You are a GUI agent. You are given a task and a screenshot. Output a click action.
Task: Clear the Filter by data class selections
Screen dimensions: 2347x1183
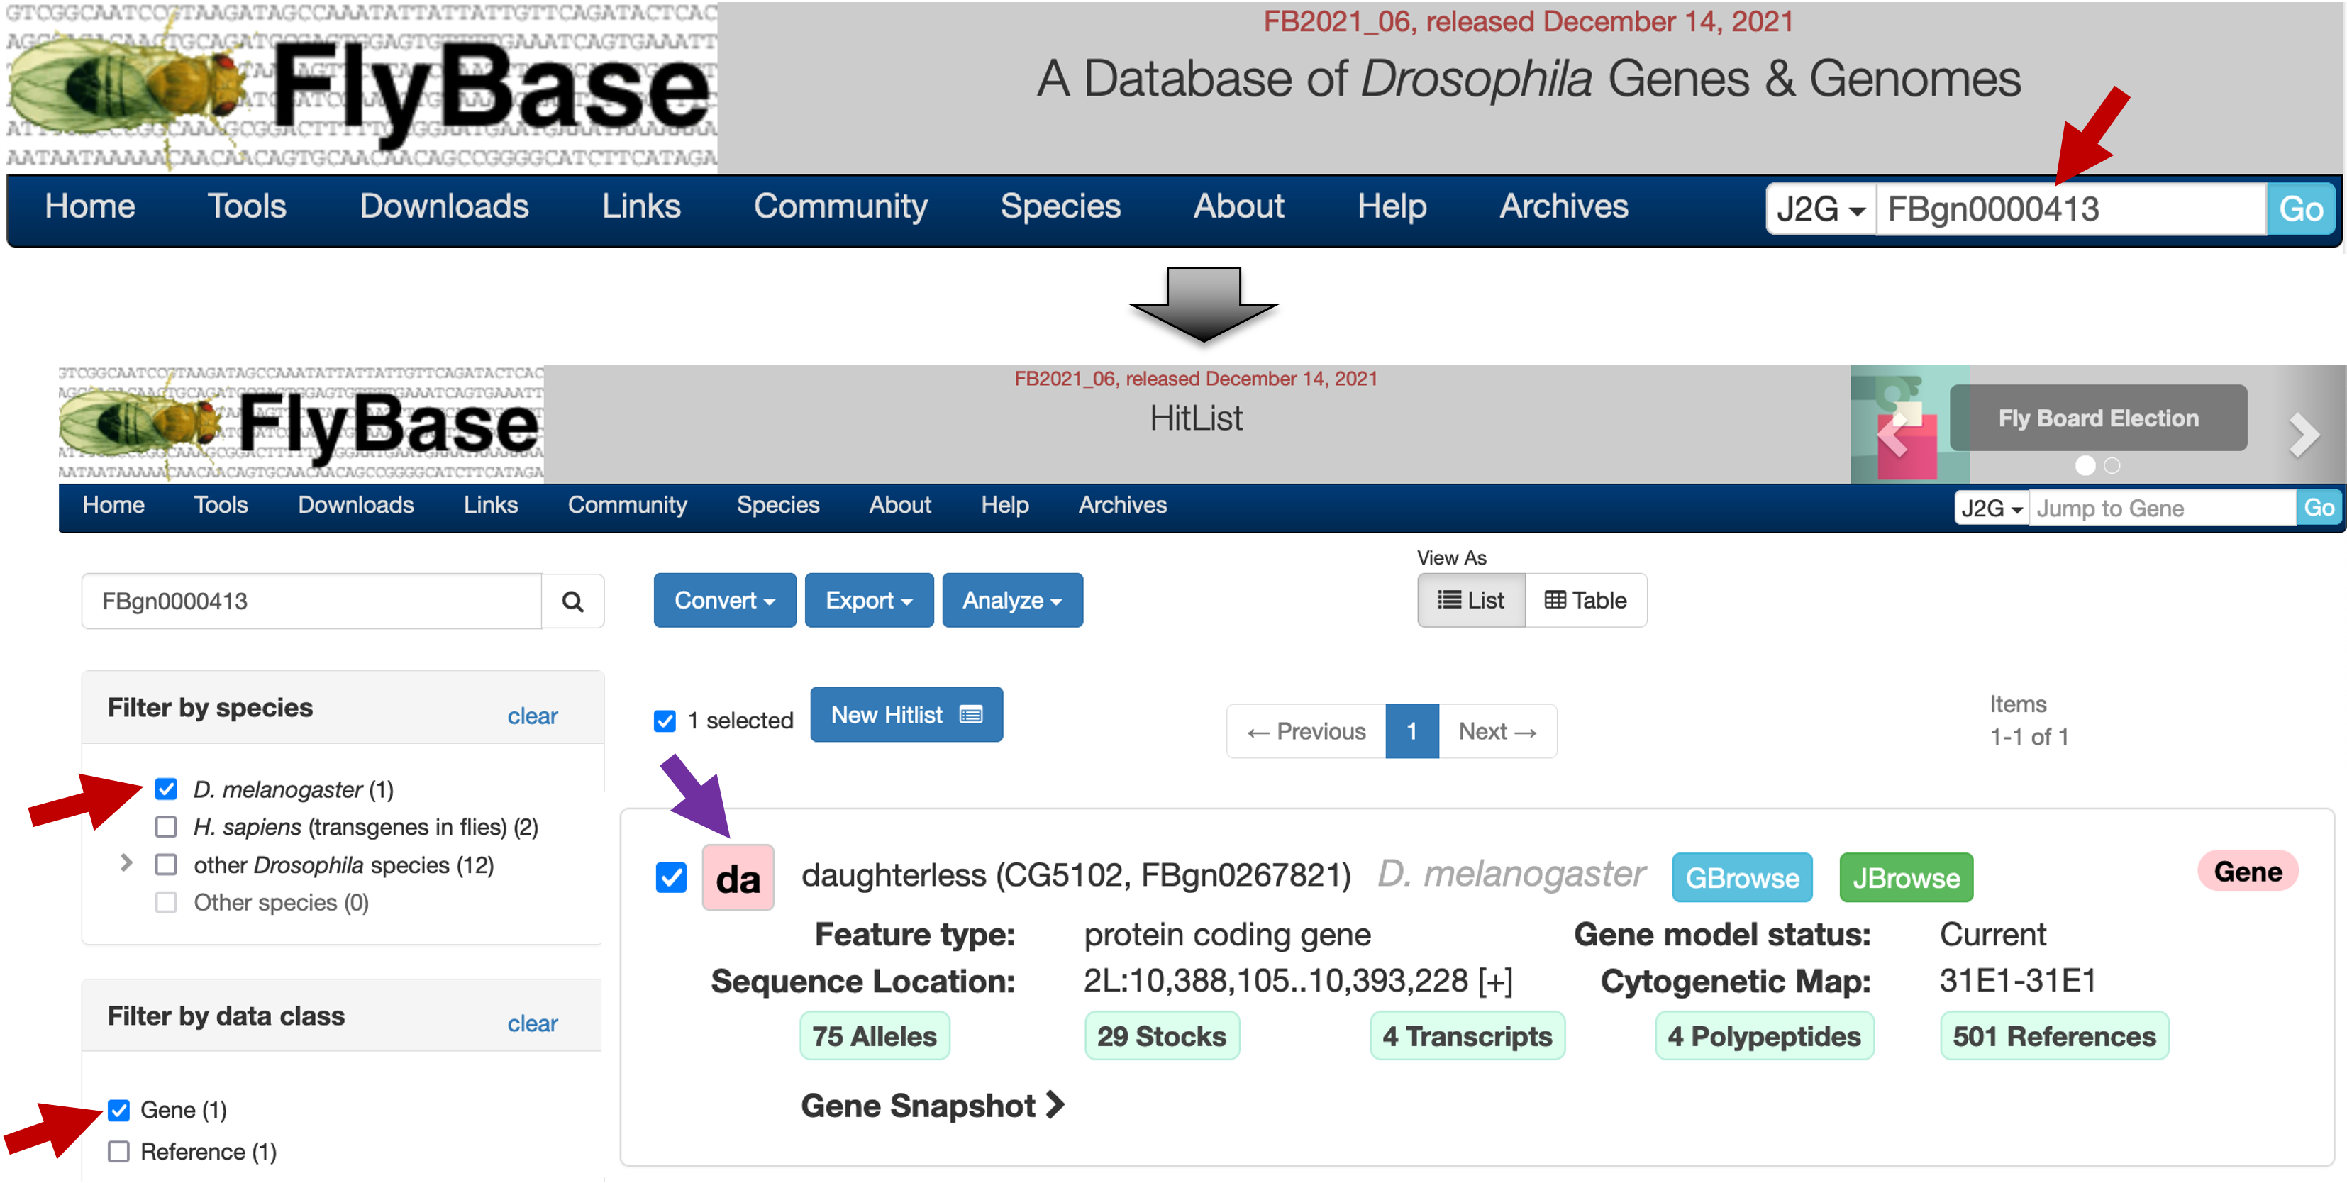pyautogui.click(x=532, y=1023)
